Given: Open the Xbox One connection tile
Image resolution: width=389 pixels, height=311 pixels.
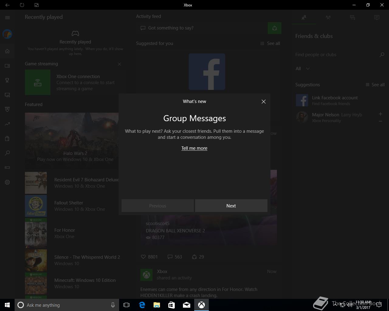Looking at the screenshot, I should pyautogui.click(x=75, y=82).
